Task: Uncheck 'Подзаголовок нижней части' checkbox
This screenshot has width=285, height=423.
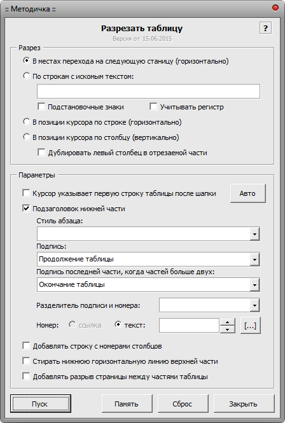Action: [x=26, y=209]
